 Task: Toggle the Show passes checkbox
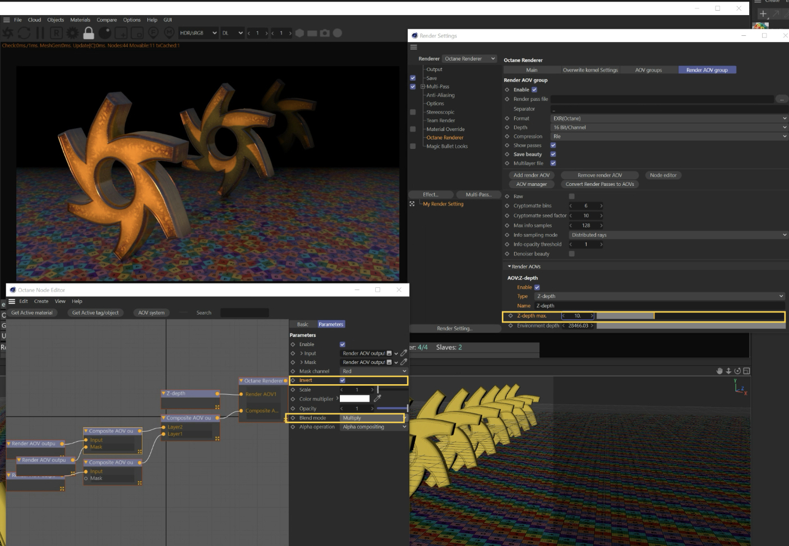553,145
